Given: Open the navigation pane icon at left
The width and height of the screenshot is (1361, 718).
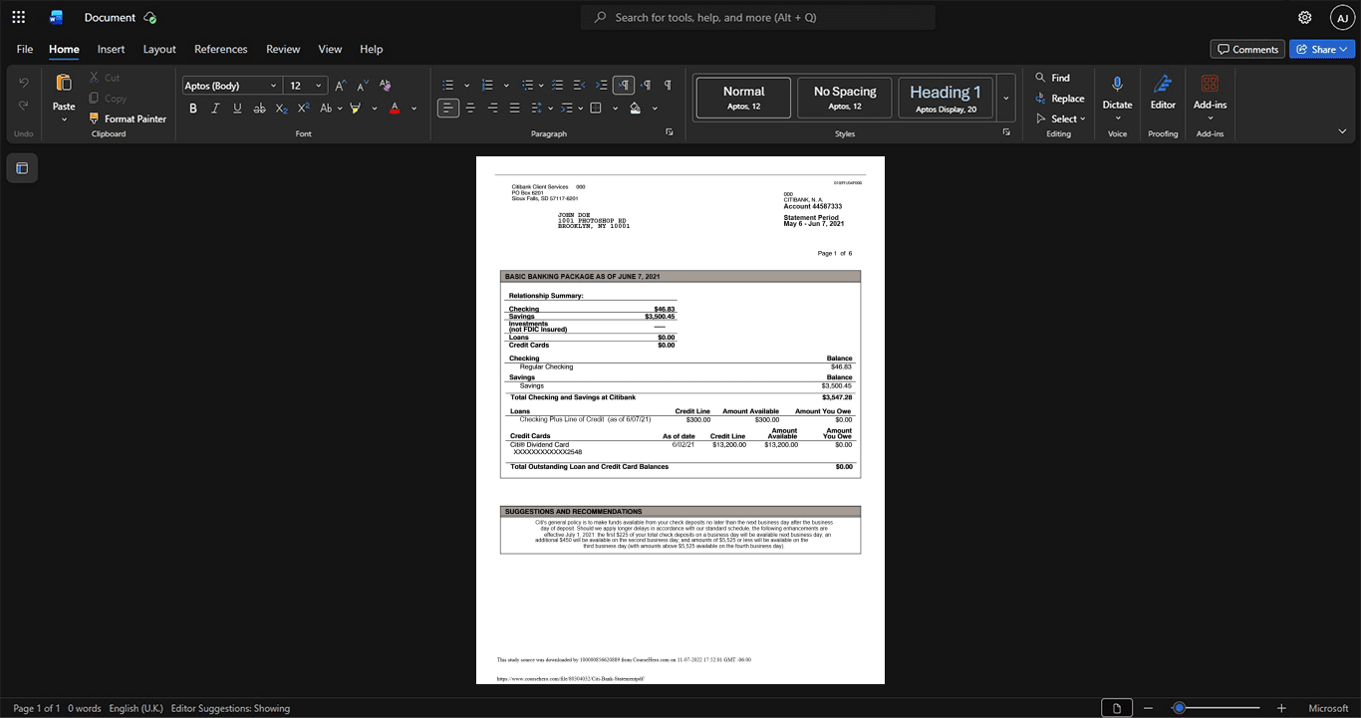Looking at the screenshot, I should coord(22,168).
